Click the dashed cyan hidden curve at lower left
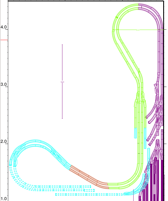Viewport: 168px width, 201px height. [19, 180]
